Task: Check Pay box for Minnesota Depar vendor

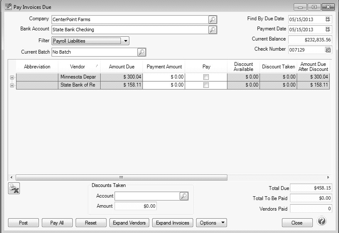Action: click(x=206, y=77)
